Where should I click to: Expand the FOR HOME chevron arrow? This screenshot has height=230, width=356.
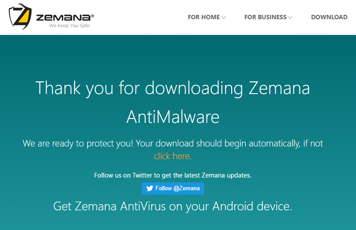[x=224, y=17]
